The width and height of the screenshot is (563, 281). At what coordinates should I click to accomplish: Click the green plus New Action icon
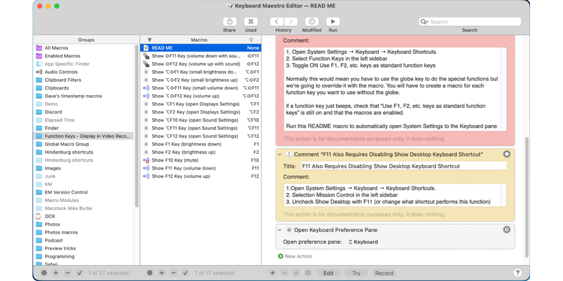(280, 256)
